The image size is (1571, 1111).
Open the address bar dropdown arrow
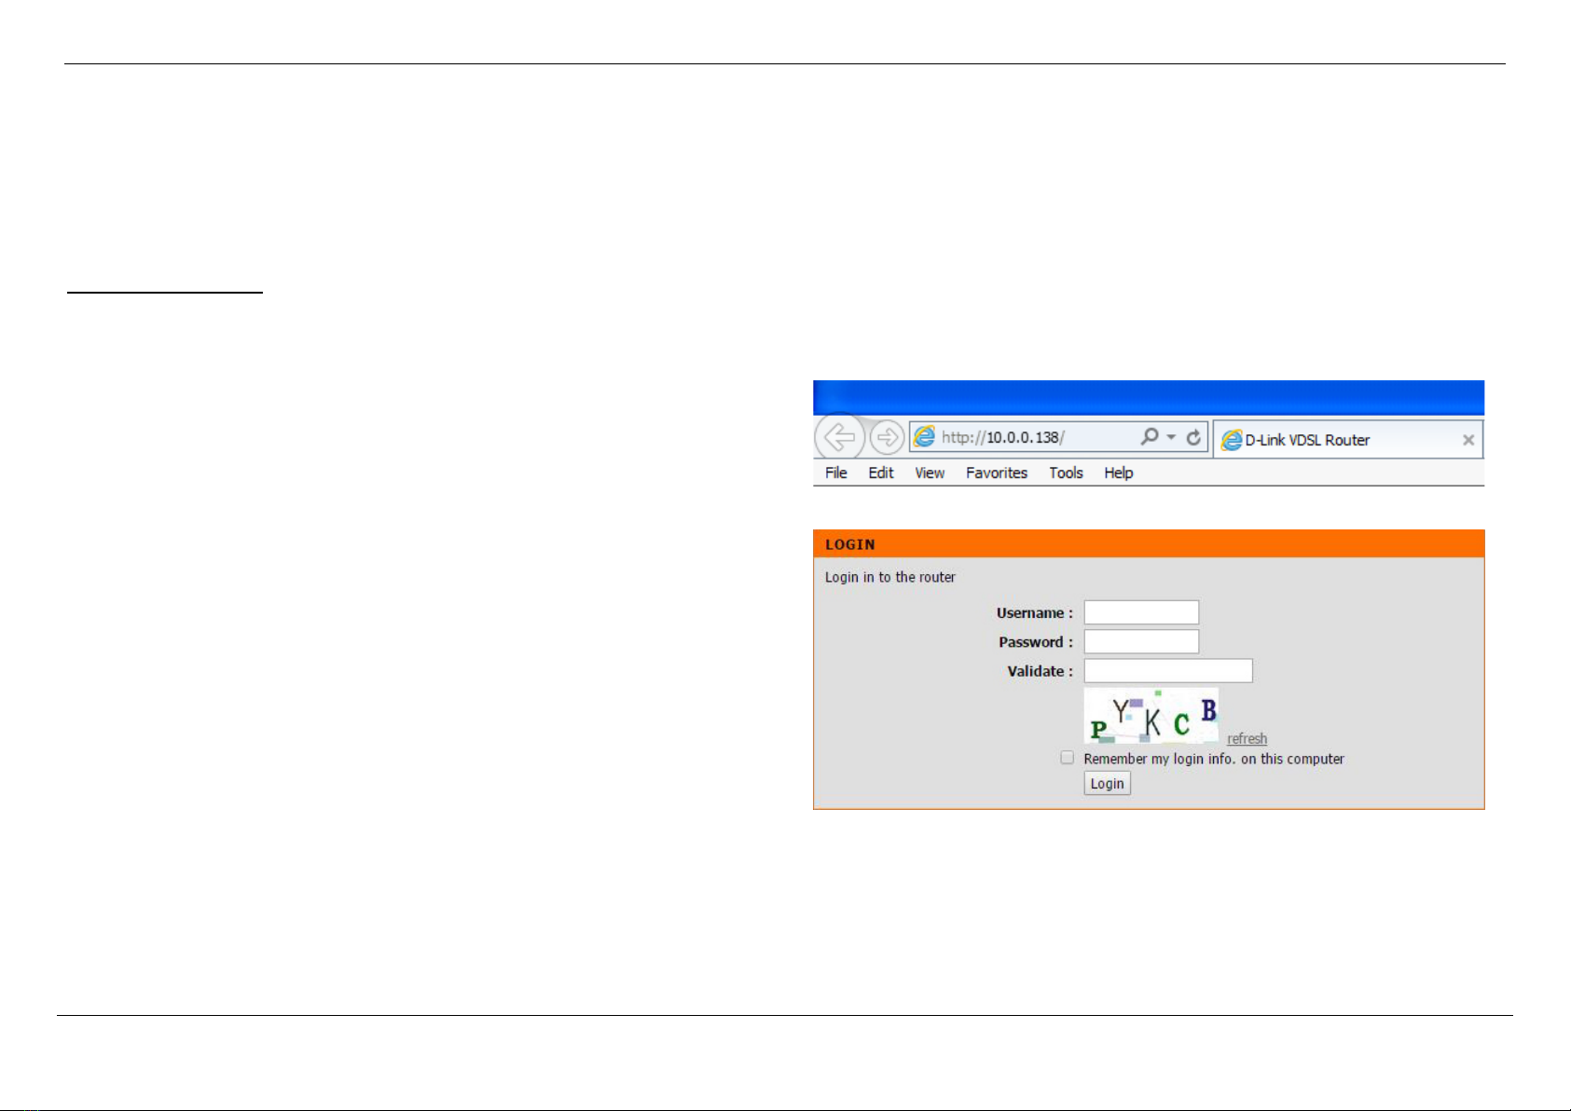(x=1171, y=437)
